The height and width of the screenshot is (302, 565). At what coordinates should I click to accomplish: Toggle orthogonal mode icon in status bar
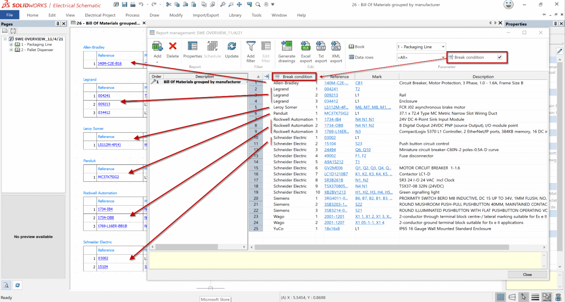click(x=512, y=297)
